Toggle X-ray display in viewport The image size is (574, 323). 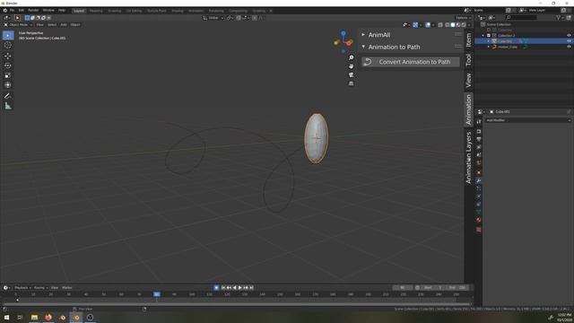(440, 25)
